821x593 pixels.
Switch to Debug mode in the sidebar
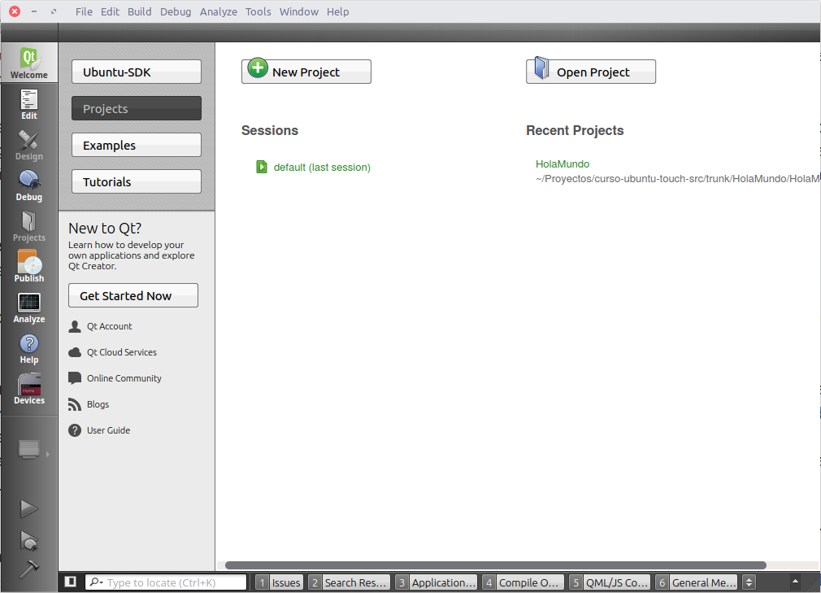click(x=28, y=186)
